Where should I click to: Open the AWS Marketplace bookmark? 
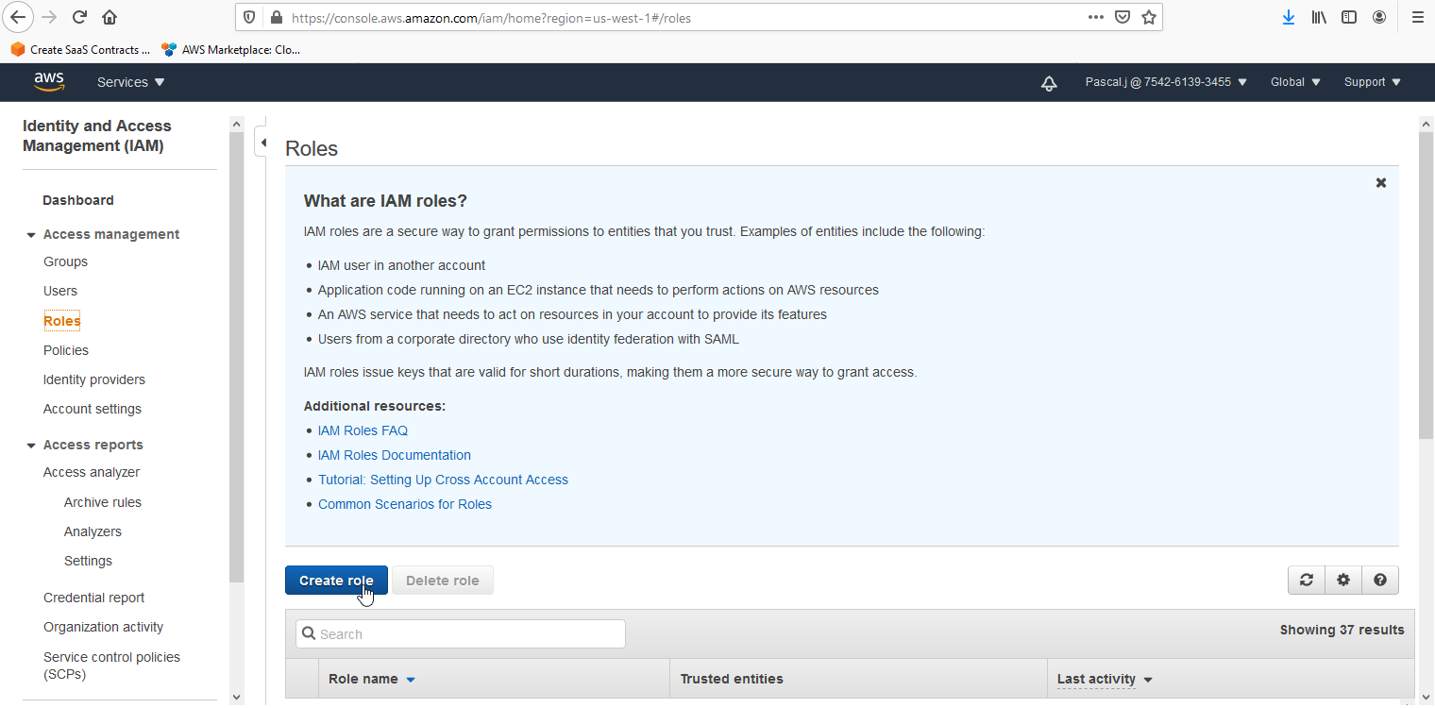pyautogui.click(x=231, y=49)
